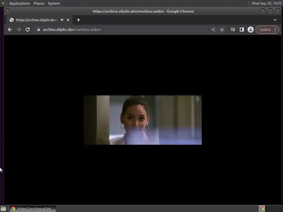This screenshot has height=212, width=283.
Task: Open the Places menu
Action: pos(39,3)
